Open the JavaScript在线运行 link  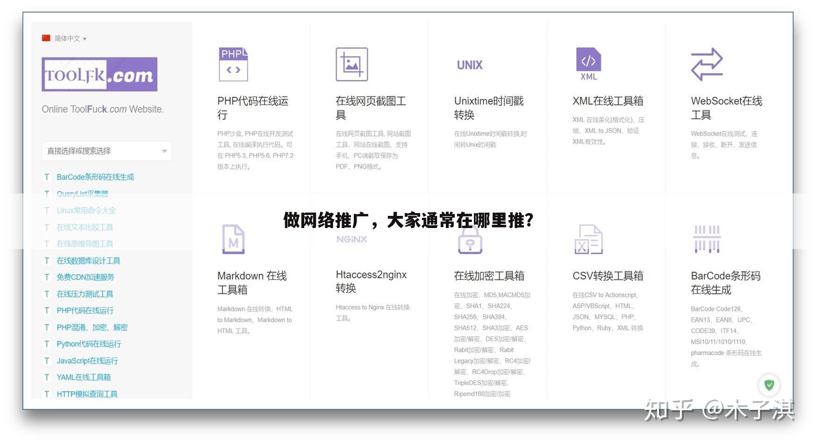click(x=87, y=361)
